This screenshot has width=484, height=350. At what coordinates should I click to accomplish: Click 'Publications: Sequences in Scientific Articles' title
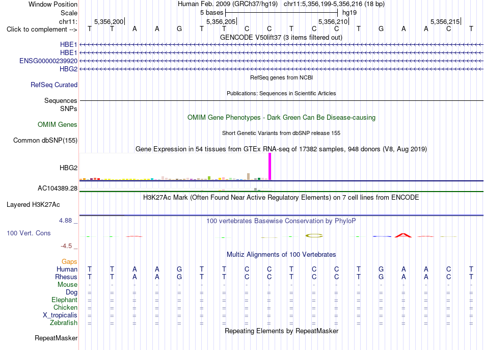point(281,93)
